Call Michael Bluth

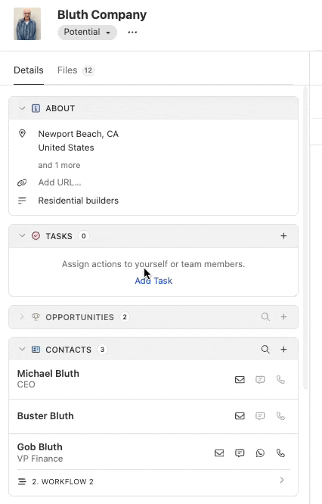[280, 380]
